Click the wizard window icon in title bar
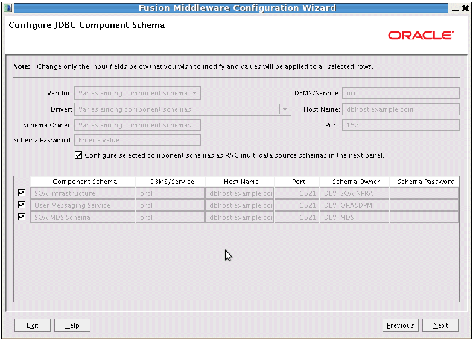Image resolution: width=473 pixels, height=341 pixels. tap(8, 8)
